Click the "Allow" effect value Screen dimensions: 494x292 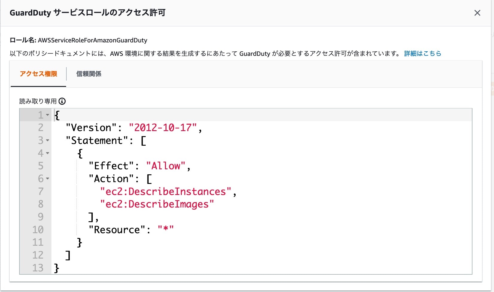pyautogui.click(x=166, y=166)
